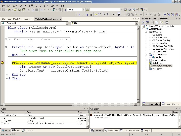This screenshot has width=181, height=136.
Task: Switch to the Command Window tab
Action: pos(129,130)
